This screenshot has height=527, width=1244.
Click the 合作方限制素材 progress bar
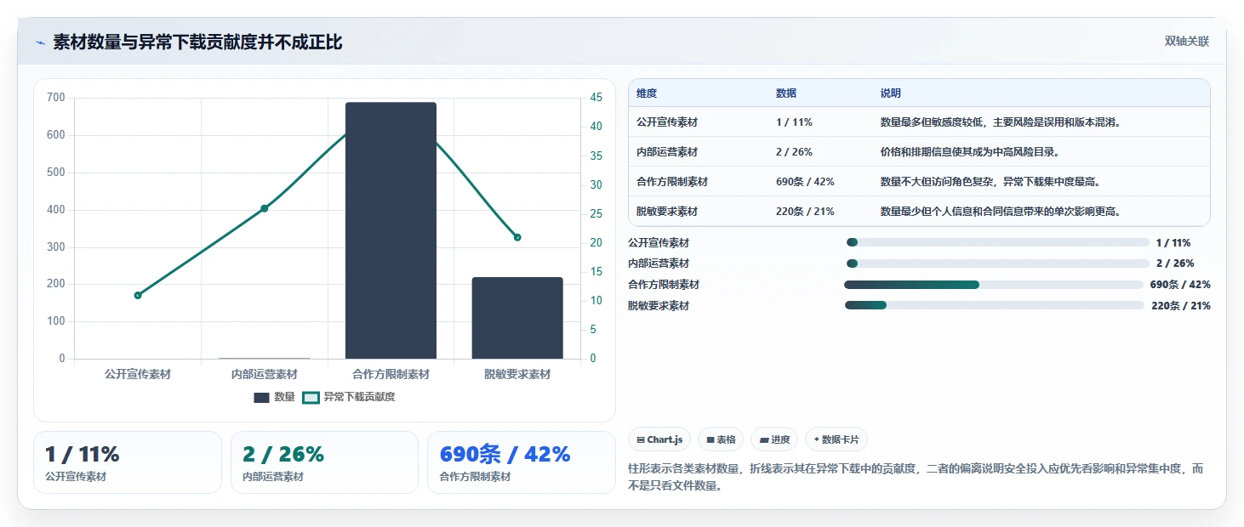(x=994, y=285)
